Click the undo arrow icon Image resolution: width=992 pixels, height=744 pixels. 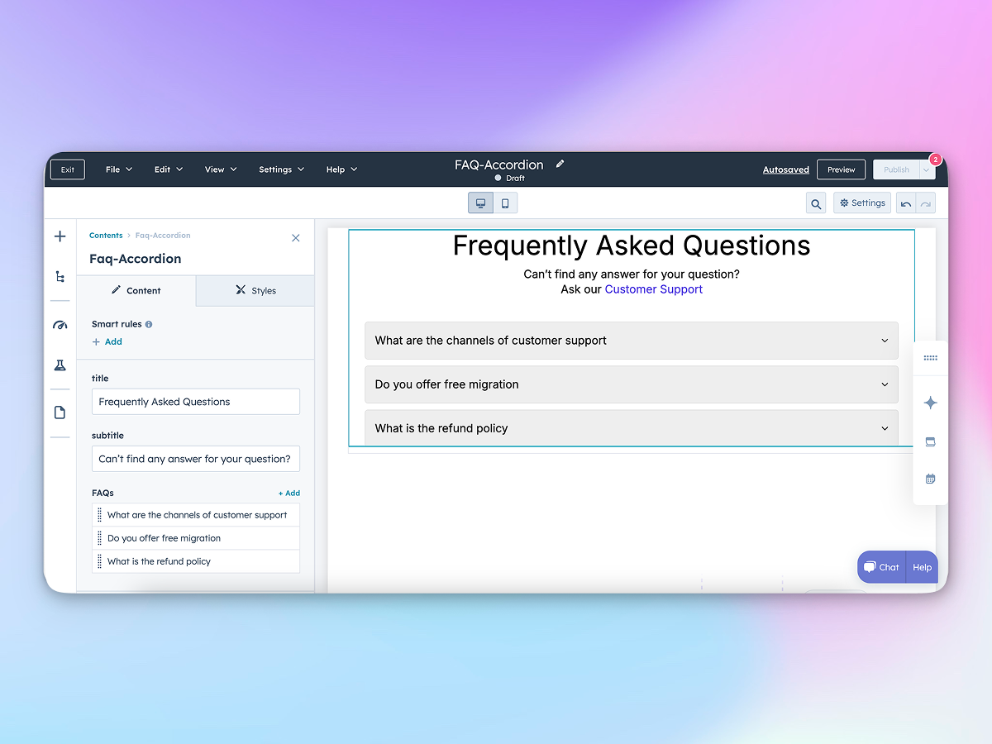coord(905,203)
